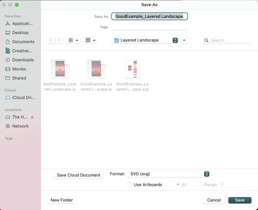Click the BadExample_Layered Landscape.ai file name
This screenshot has height=210, width=258.
[x=60, y=87]
